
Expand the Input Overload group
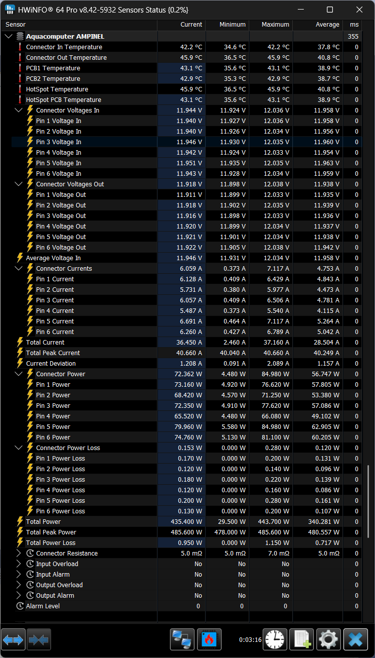[x=19, y=564]
